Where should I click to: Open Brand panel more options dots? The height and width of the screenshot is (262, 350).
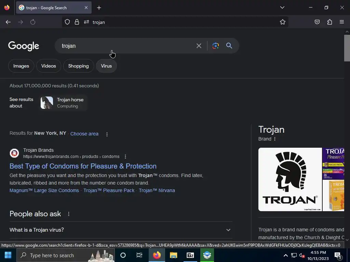275,139
